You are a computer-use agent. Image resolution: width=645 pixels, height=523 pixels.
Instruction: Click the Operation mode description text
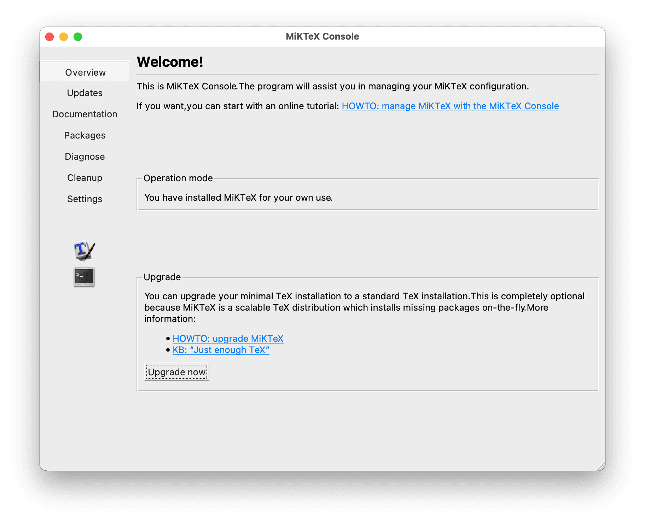(238, 198)
